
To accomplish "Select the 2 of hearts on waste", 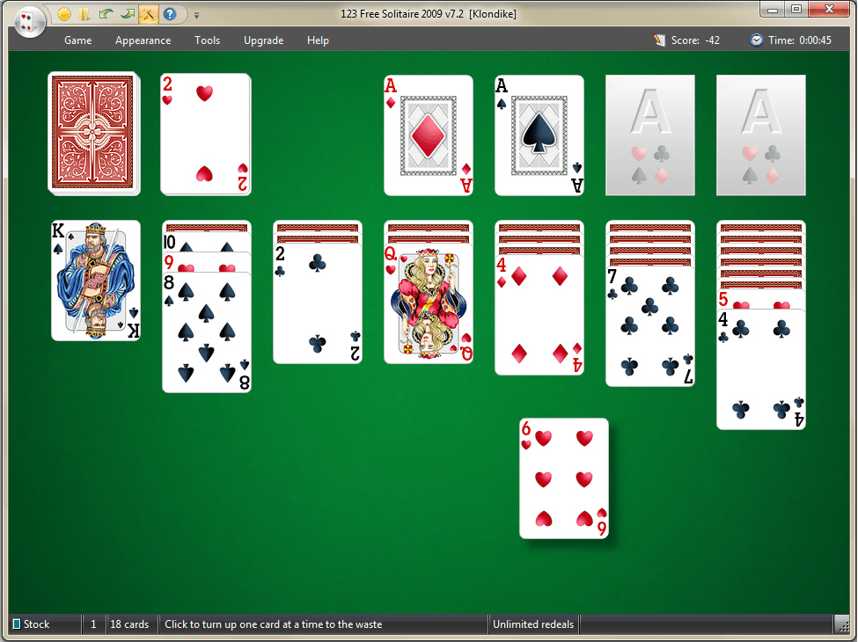I will coord(205,135).
